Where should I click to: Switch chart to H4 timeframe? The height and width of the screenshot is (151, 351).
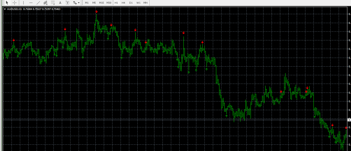pyautogui.click(x=123, y=3)
